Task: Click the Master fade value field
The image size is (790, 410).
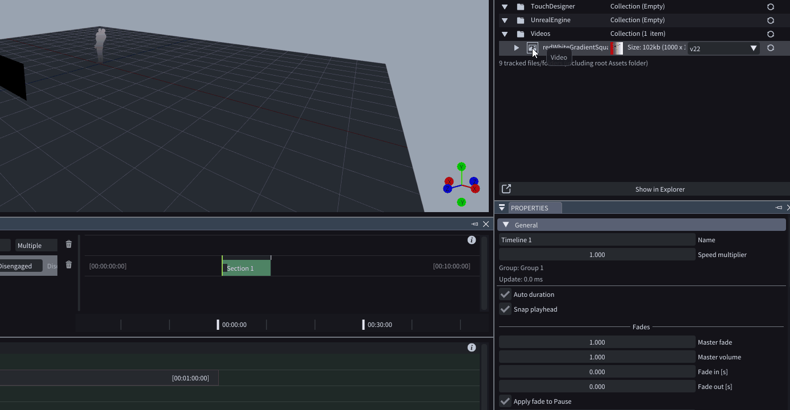Action: pyautogui.click(x=597, y=342)
